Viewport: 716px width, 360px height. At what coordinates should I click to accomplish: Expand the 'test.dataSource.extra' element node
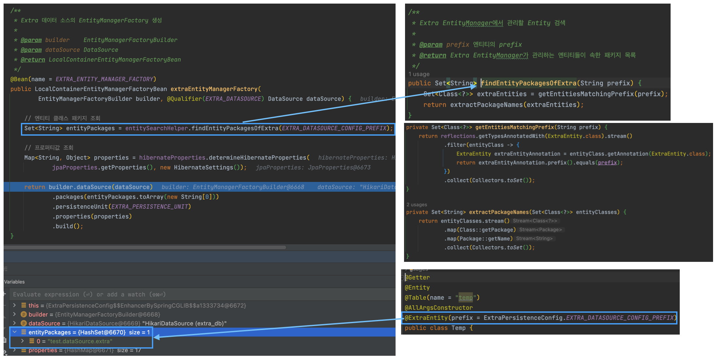(22, 341)
